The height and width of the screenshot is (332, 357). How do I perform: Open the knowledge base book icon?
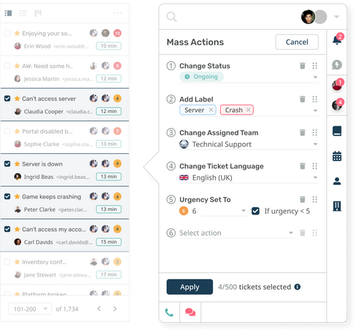click(x=337, y=131)
